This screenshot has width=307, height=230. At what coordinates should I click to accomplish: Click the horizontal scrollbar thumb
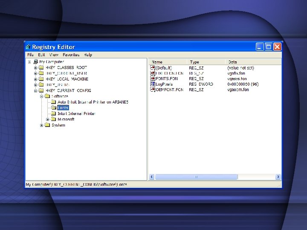pos(196,177)
